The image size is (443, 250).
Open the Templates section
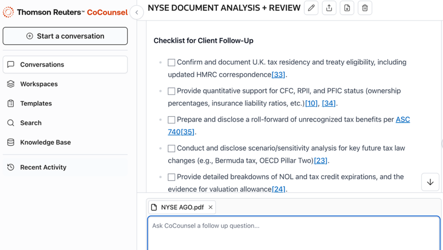(x=36, y=104)
